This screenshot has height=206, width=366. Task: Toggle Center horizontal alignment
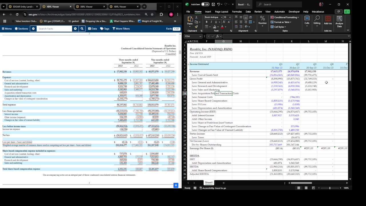tap(241, 22)
